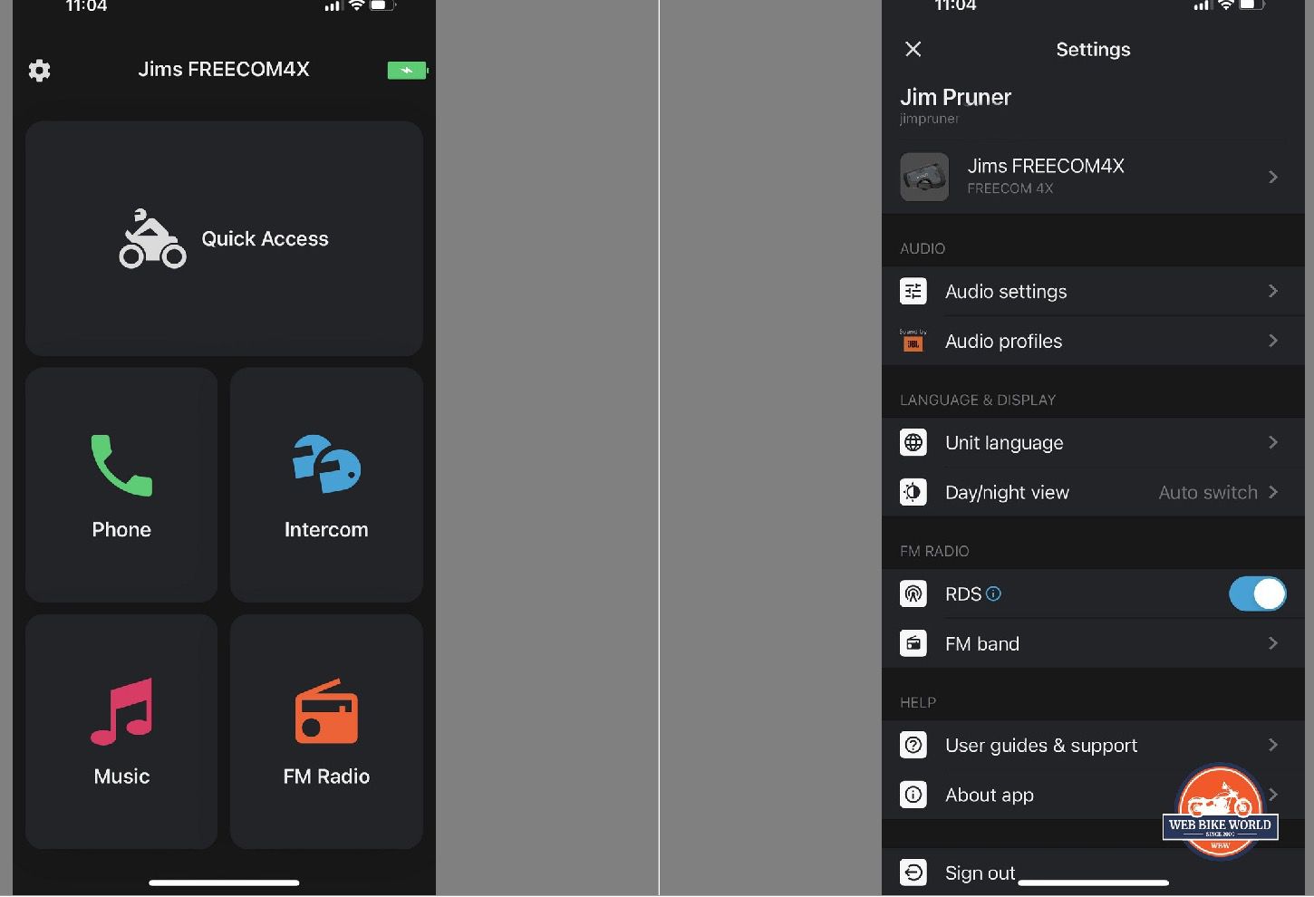Open Audio profiles

(1093, 341)
